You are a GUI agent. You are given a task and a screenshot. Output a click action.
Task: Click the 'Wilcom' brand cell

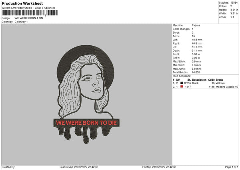click(x=220, y=83)
